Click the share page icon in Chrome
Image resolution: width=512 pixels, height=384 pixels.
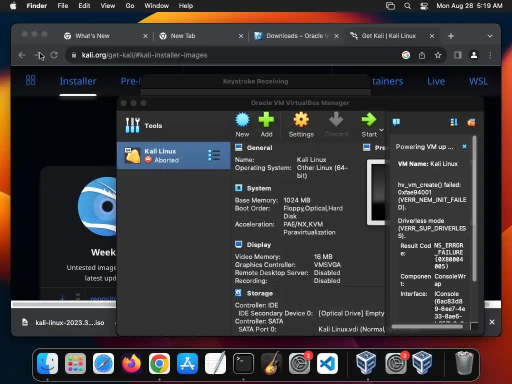(422, 55)
